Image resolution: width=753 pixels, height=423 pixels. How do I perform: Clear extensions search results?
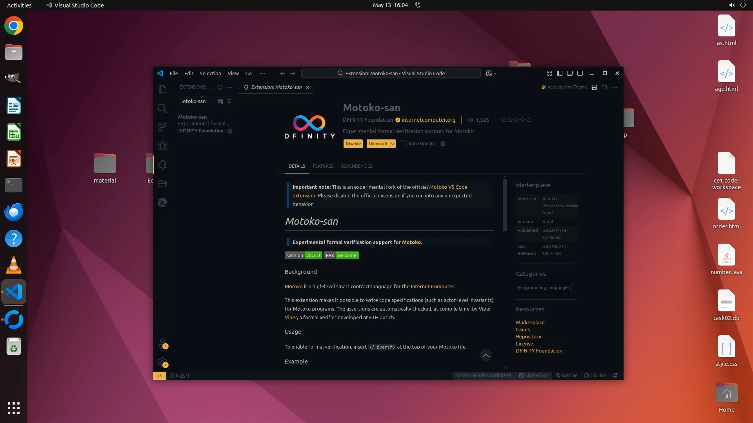[x=220, y=101]
